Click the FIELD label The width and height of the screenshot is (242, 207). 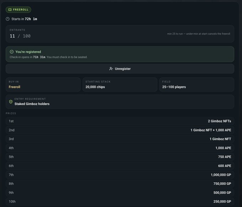pyautogui.click(x=166, y=81)
